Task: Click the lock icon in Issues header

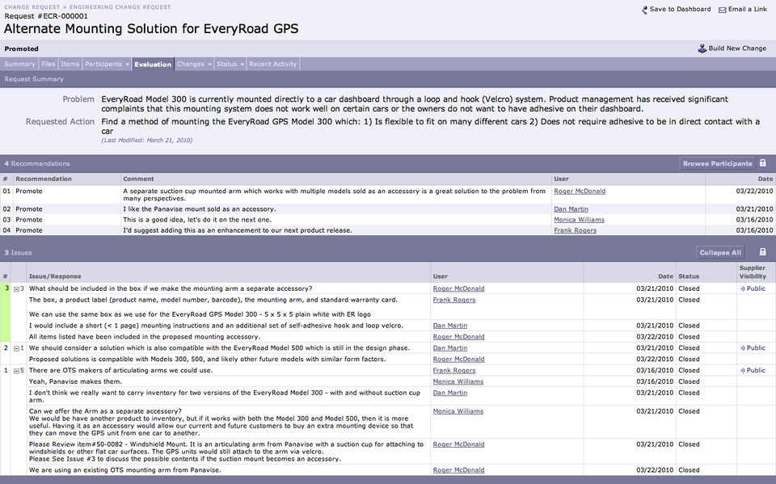Action: (x=762, y=252)
